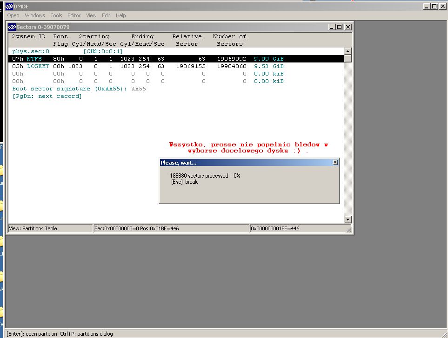Close the Please, wait dialog

tap(335, 162)
